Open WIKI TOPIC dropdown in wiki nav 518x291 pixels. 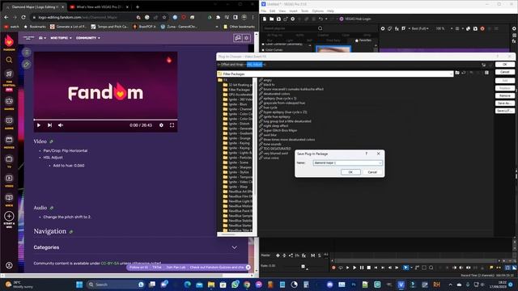61,38
